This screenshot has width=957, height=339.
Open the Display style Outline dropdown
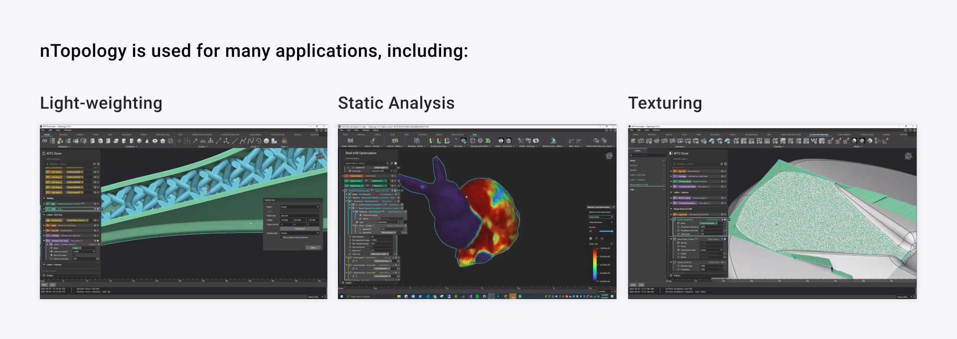(x=299, y=233)
